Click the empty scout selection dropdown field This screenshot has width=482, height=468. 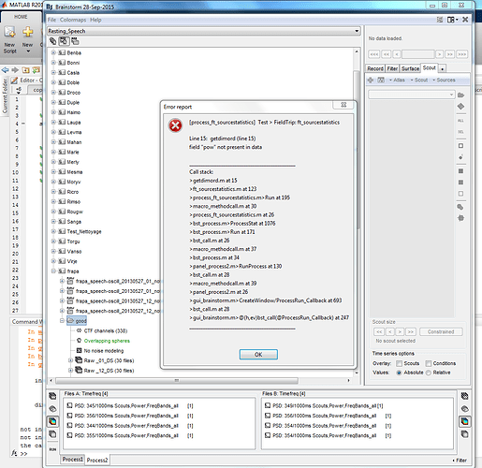pyautogui.click(x=412, y=95)
